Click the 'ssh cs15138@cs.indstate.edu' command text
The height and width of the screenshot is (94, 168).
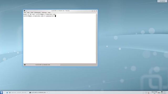(x=44, y=14)
